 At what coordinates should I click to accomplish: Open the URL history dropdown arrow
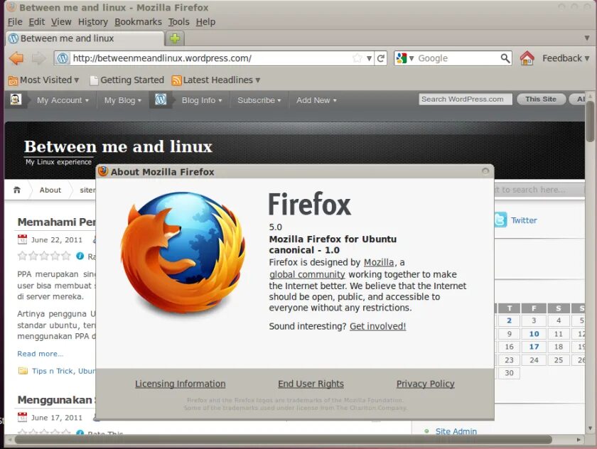[369, 58]
